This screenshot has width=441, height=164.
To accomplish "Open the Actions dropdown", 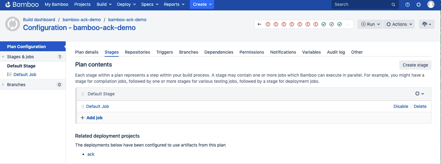I will 399,24.
